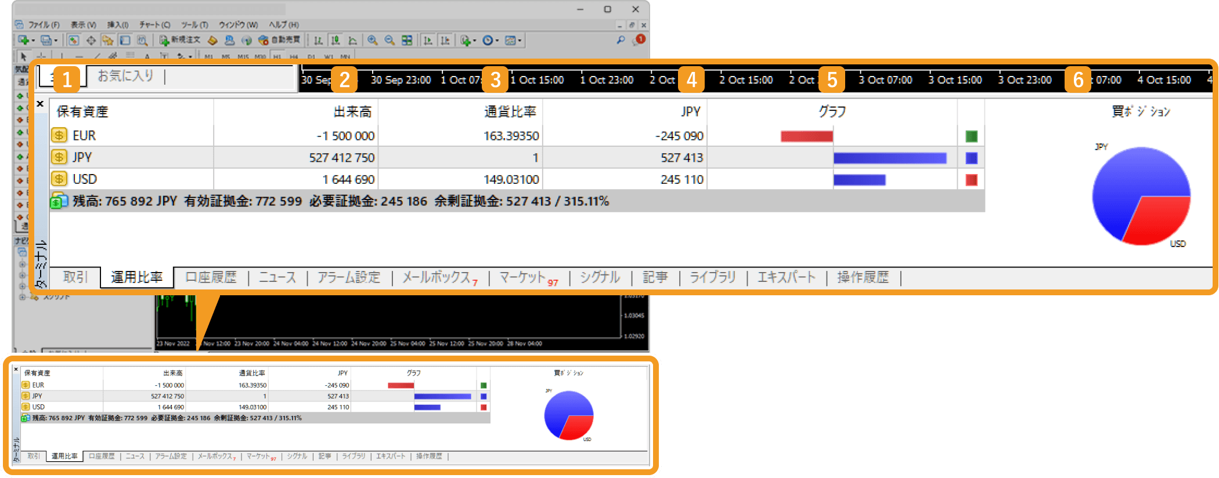The height and width of the screenshot is (478, 1219).
Task: Switch to 口座履歴 tab in enlarged panel
Action: pos(211,277)
